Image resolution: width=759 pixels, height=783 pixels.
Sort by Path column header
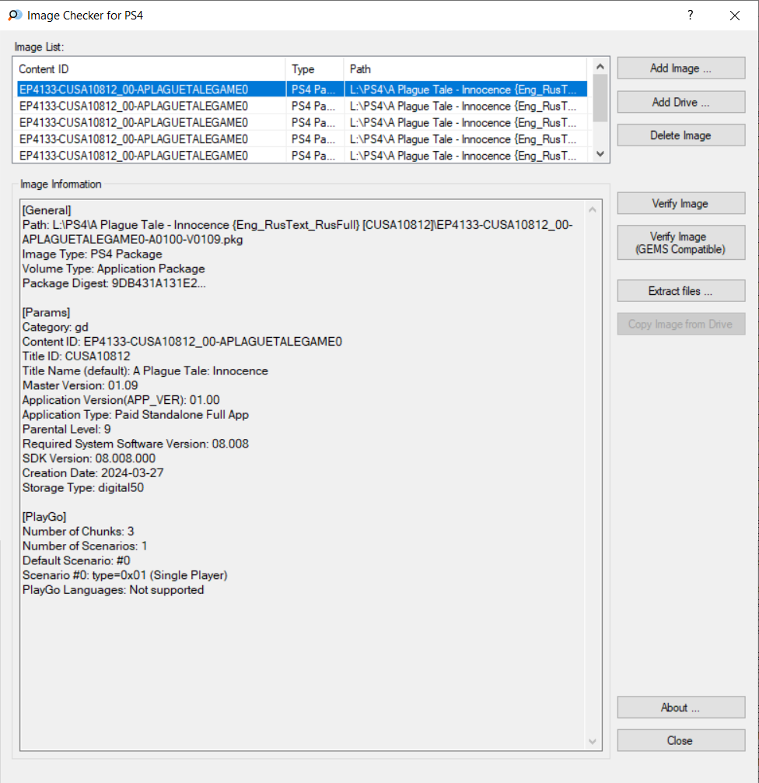465,69
